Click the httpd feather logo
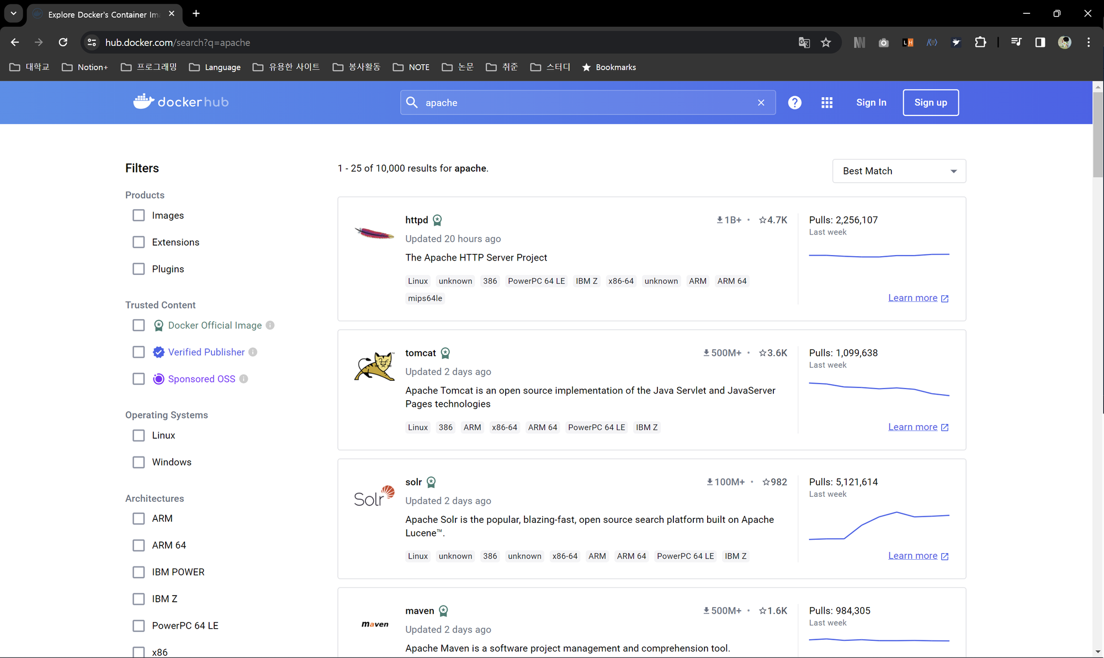Viewport: 1104px width, 658px height. click(x=374, y=234)
